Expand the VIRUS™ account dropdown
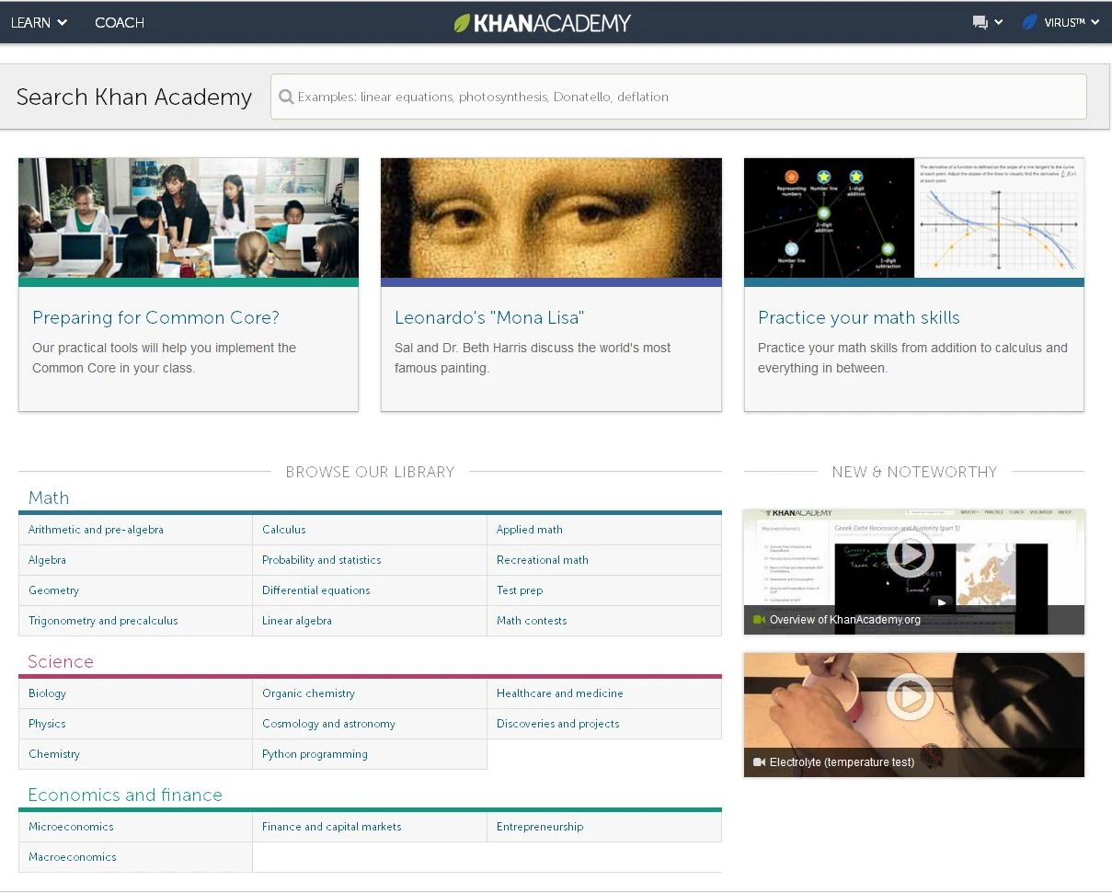This screenshot has width=1112, height=893. (x=1096, y=23)
